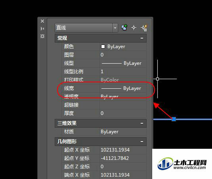The width and height of the screenshot is (212, 179).
Task: Toggle the PICKADD value icon
Action: click(124, 27)
